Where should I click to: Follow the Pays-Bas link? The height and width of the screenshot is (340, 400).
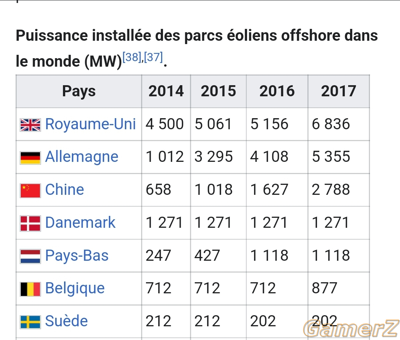pyautogui.click(x=77, y=256)
